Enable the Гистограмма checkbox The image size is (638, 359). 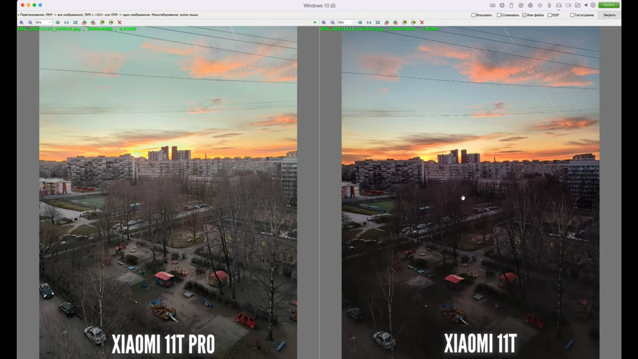pos(572,15)
